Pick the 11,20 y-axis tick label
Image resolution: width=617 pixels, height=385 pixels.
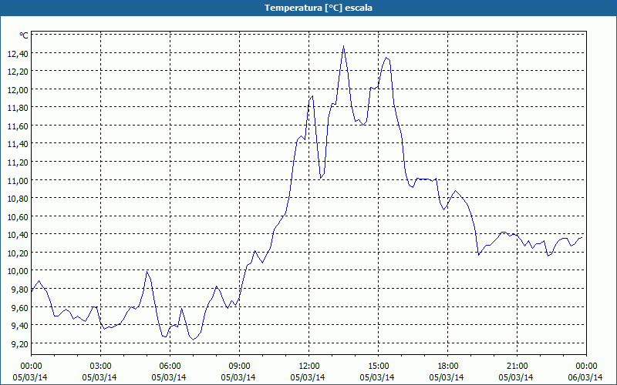18,162
